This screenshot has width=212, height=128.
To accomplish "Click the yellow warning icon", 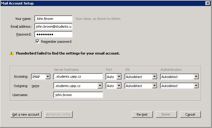I will pos(11,53).
